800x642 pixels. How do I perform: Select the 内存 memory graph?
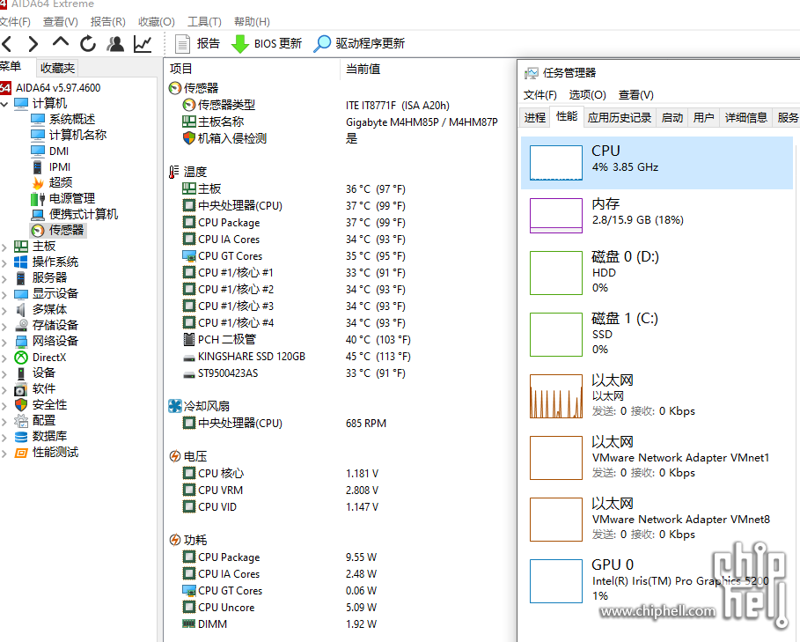[555, 216]
